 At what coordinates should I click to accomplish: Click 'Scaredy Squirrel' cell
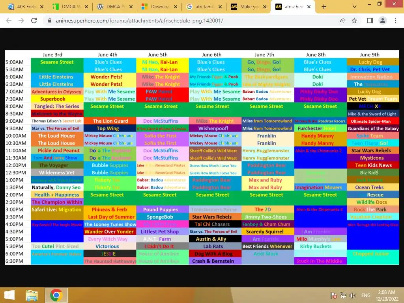268,232
